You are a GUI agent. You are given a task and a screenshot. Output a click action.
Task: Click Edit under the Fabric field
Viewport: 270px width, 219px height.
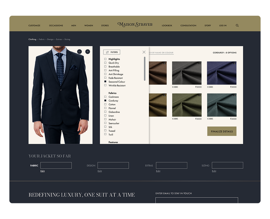[43, 171]
